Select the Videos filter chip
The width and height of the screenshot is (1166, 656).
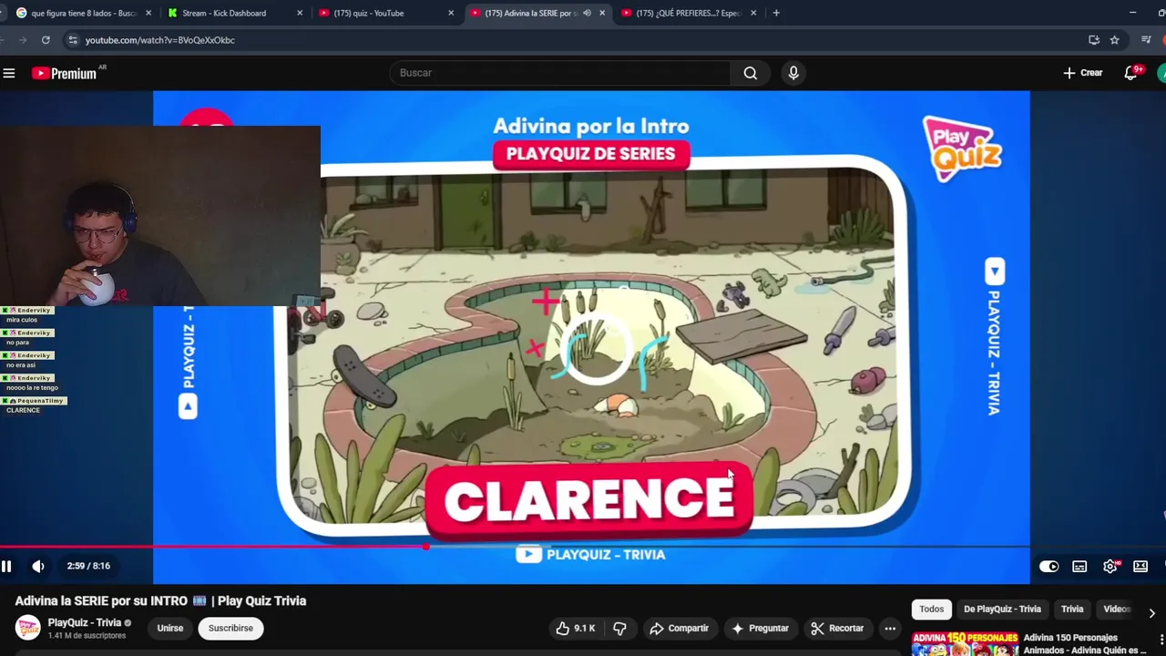pyautogui.click(x=1117, y=609)
